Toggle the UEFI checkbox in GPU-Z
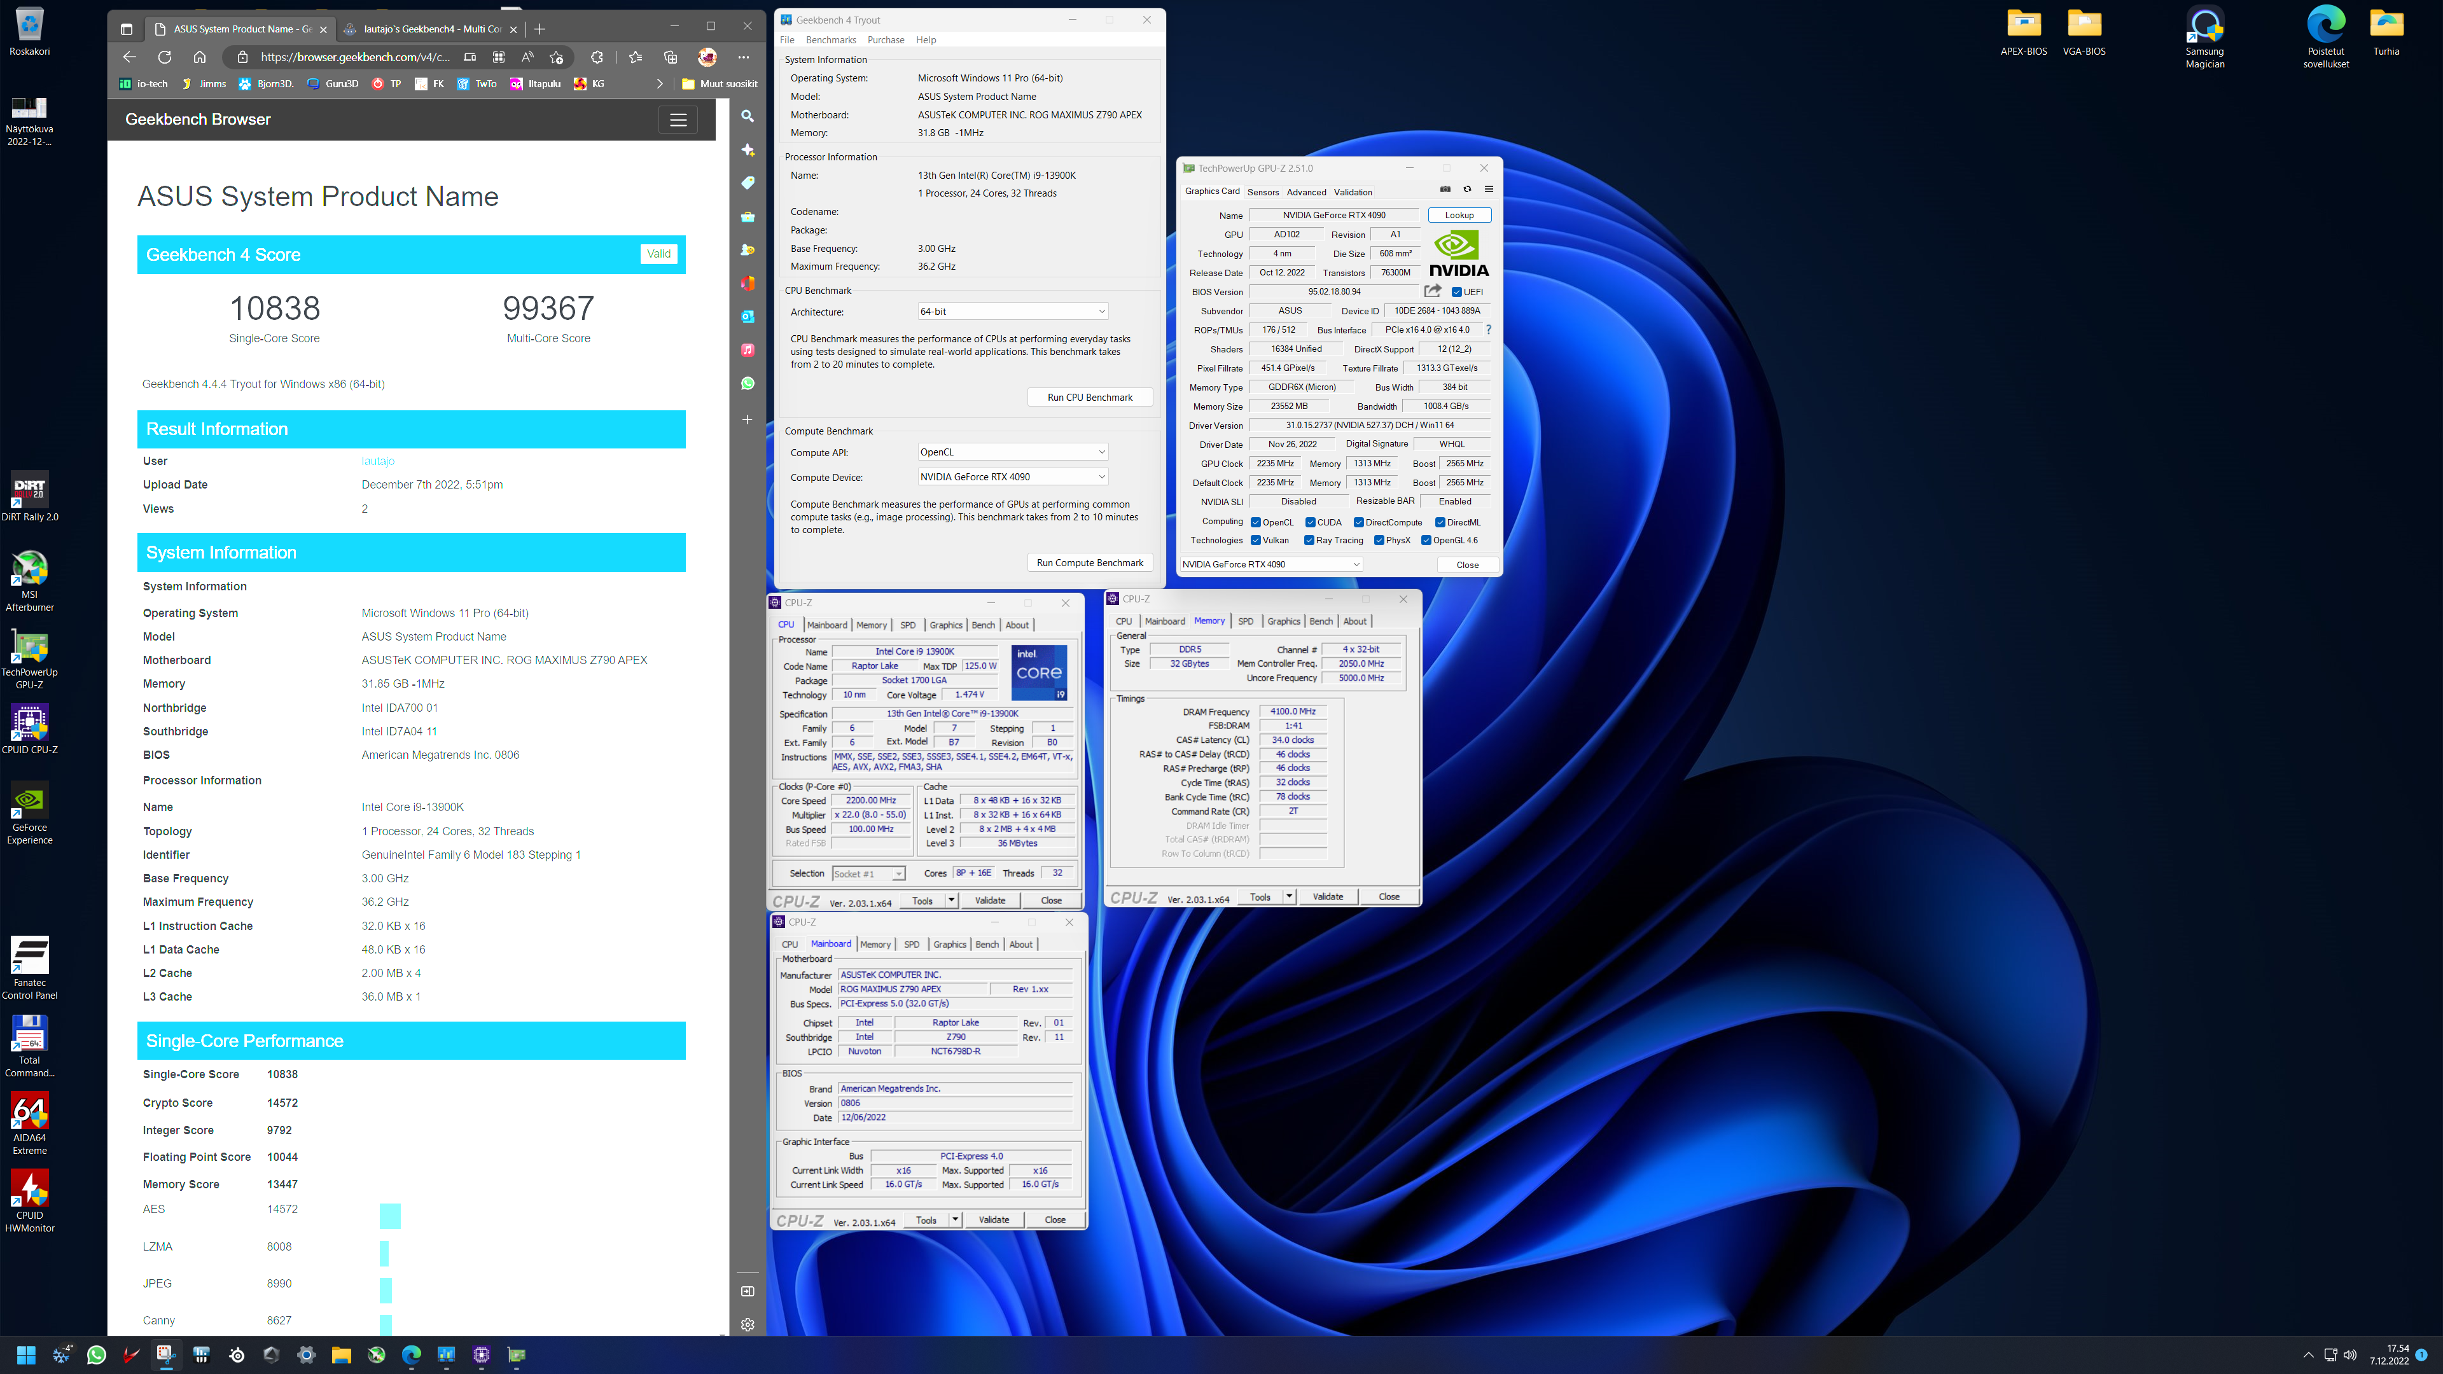This screenshot has height=1374, width=2443. pyautogui.click(x=1457, y=292)
